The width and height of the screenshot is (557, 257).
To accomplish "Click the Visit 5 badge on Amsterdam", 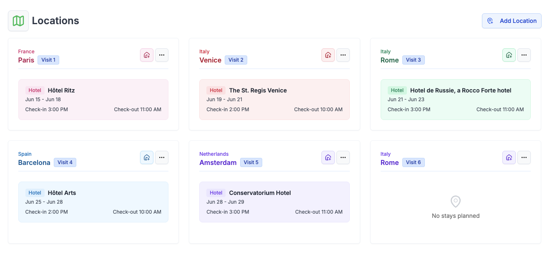I will click(251, 162).
